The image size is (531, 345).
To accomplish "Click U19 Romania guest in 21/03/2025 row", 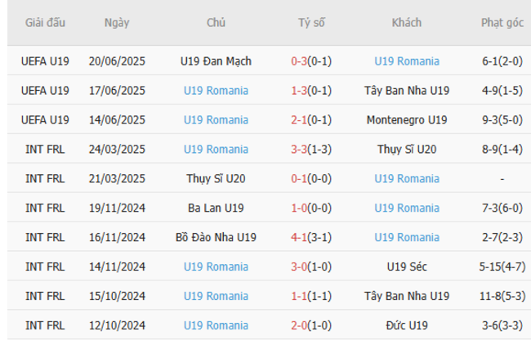I will [406, 179].
